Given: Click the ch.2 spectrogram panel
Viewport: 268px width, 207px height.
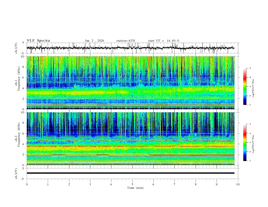Looking at the screenshot, I should (130, 139).
